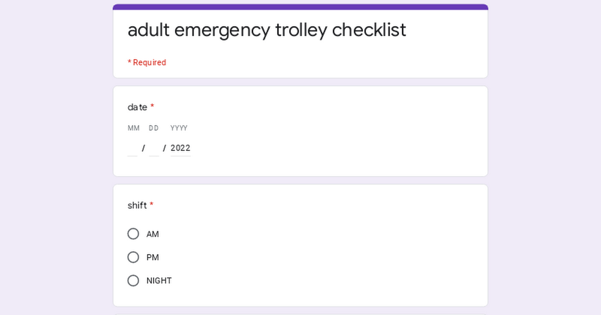Pick the NIGHT shift radio option

(x=133, y=281)
